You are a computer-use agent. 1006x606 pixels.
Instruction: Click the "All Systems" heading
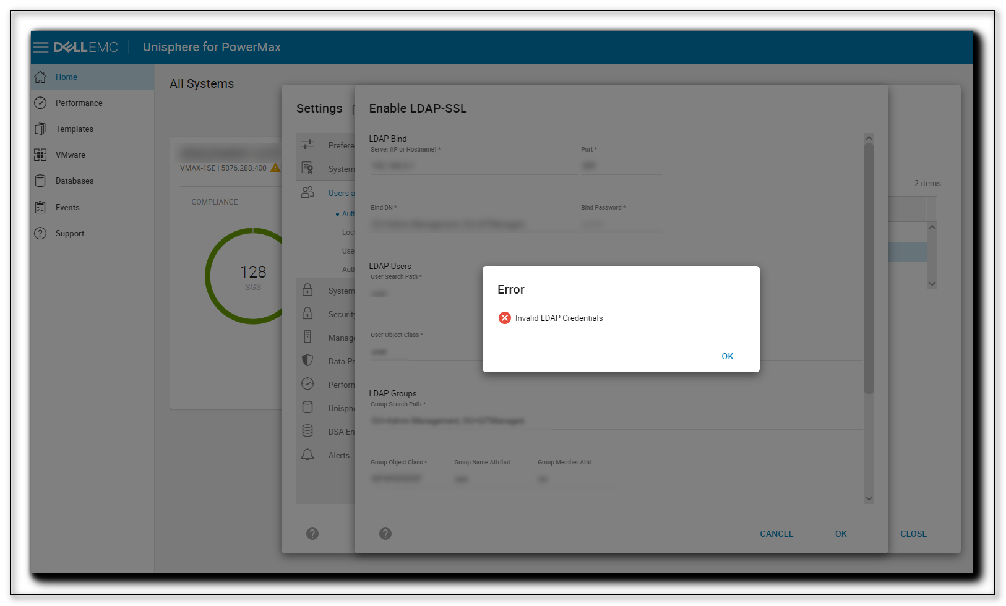[202, 83]
